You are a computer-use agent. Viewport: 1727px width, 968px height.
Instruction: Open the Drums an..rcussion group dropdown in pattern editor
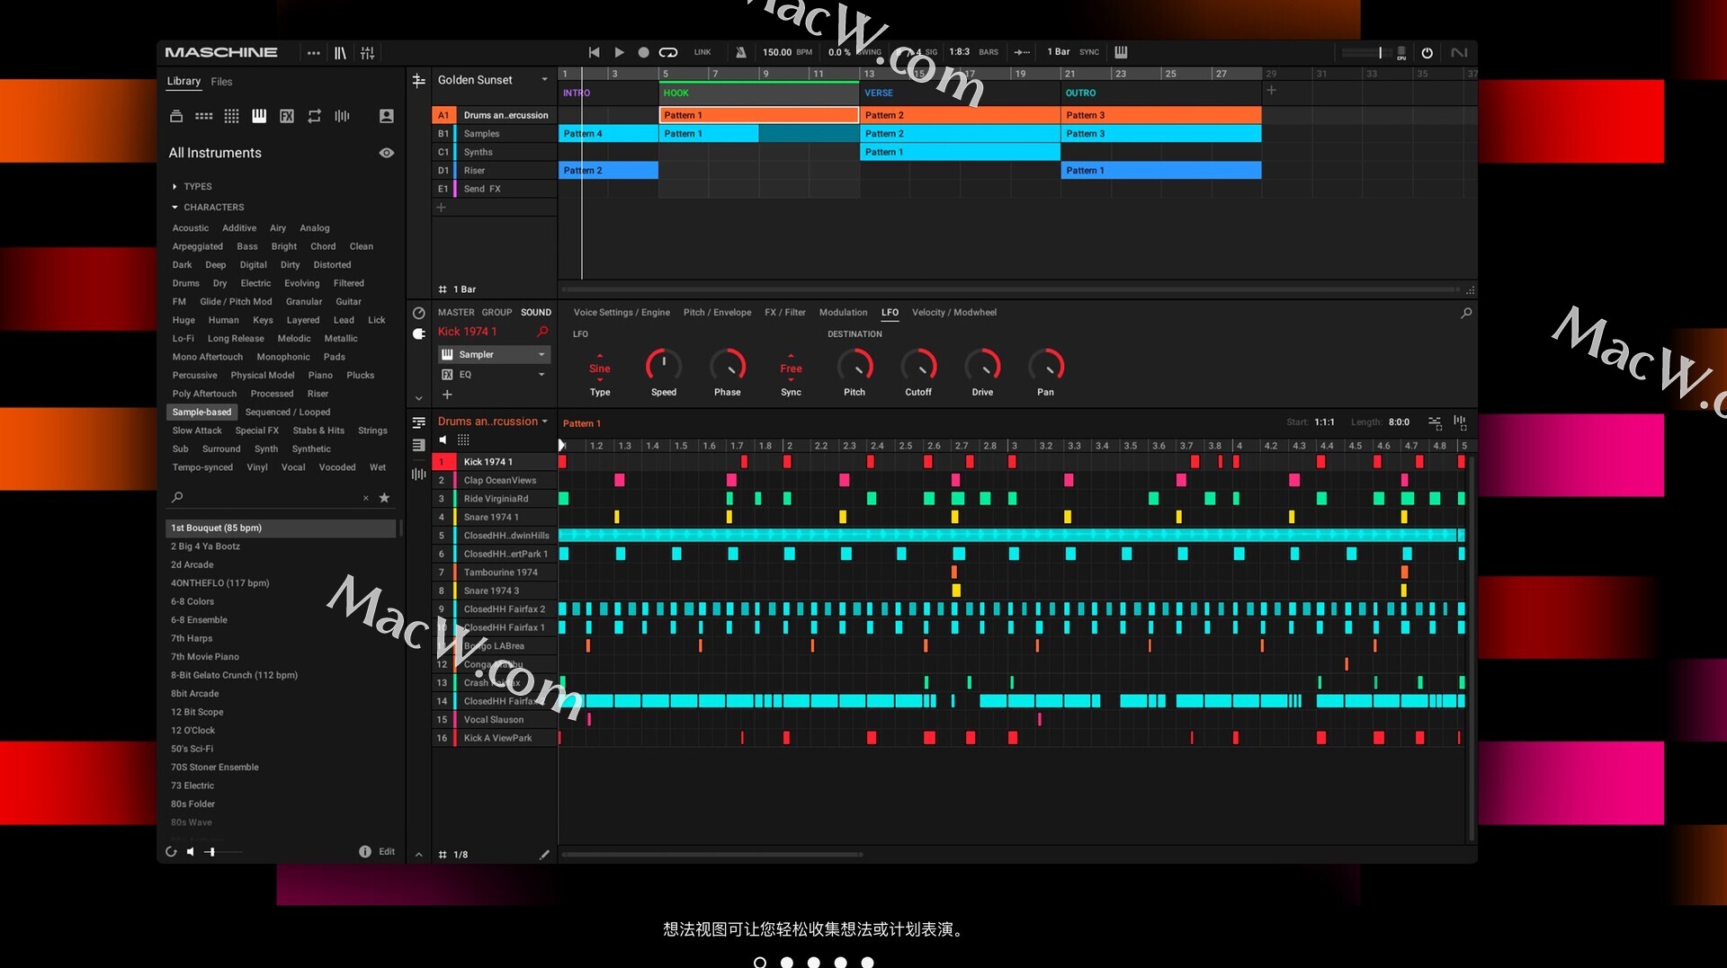[493, 422]
